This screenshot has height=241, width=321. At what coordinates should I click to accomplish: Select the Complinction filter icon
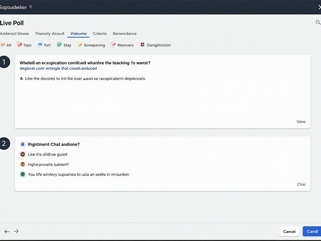click(142, 45)
